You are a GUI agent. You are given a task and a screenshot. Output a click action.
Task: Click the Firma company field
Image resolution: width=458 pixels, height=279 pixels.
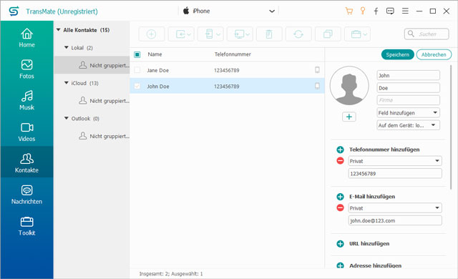tap(409, 100)
